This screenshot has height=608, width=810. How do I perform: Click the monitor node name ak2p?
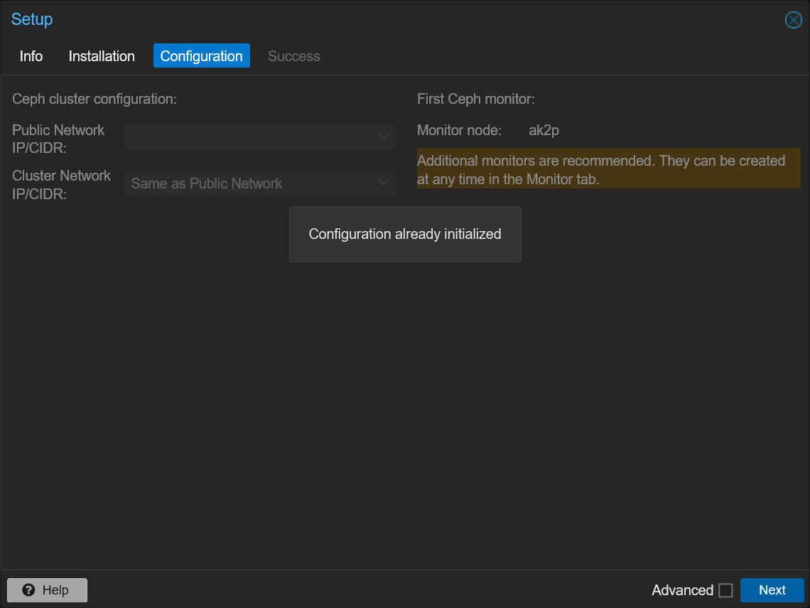click(544, 130)
